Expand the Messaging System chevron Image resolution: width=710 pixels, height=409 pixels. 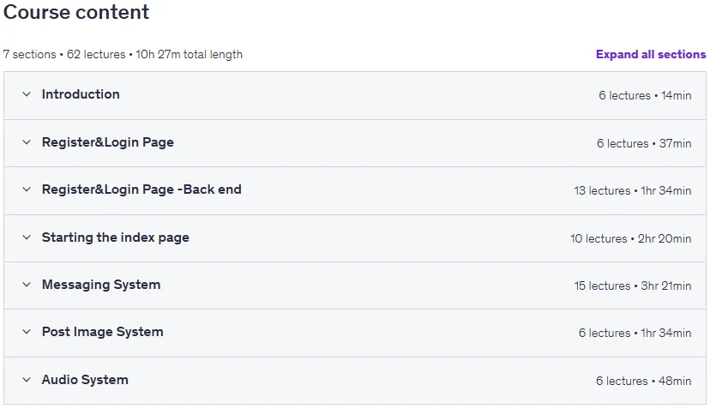27,285
